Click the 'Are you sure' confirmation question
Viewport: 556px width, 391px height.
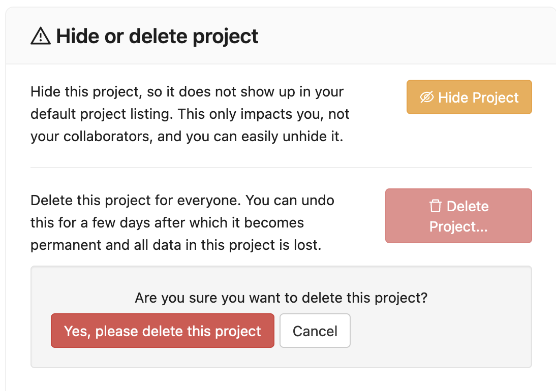tap(281, 298)
